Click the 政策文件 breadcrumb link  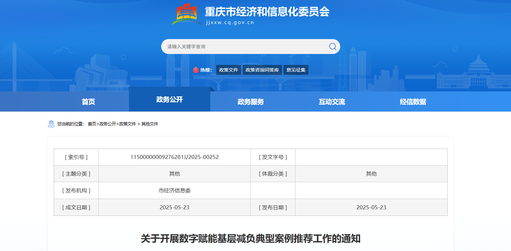(127, 124)
